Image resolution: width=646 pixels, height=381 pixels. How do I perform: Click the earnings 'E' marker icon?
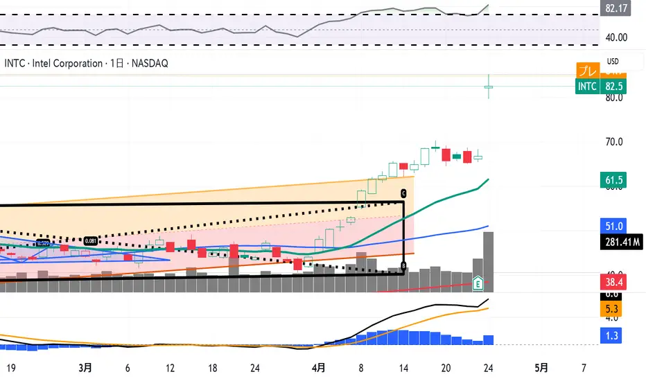[478, 283]
